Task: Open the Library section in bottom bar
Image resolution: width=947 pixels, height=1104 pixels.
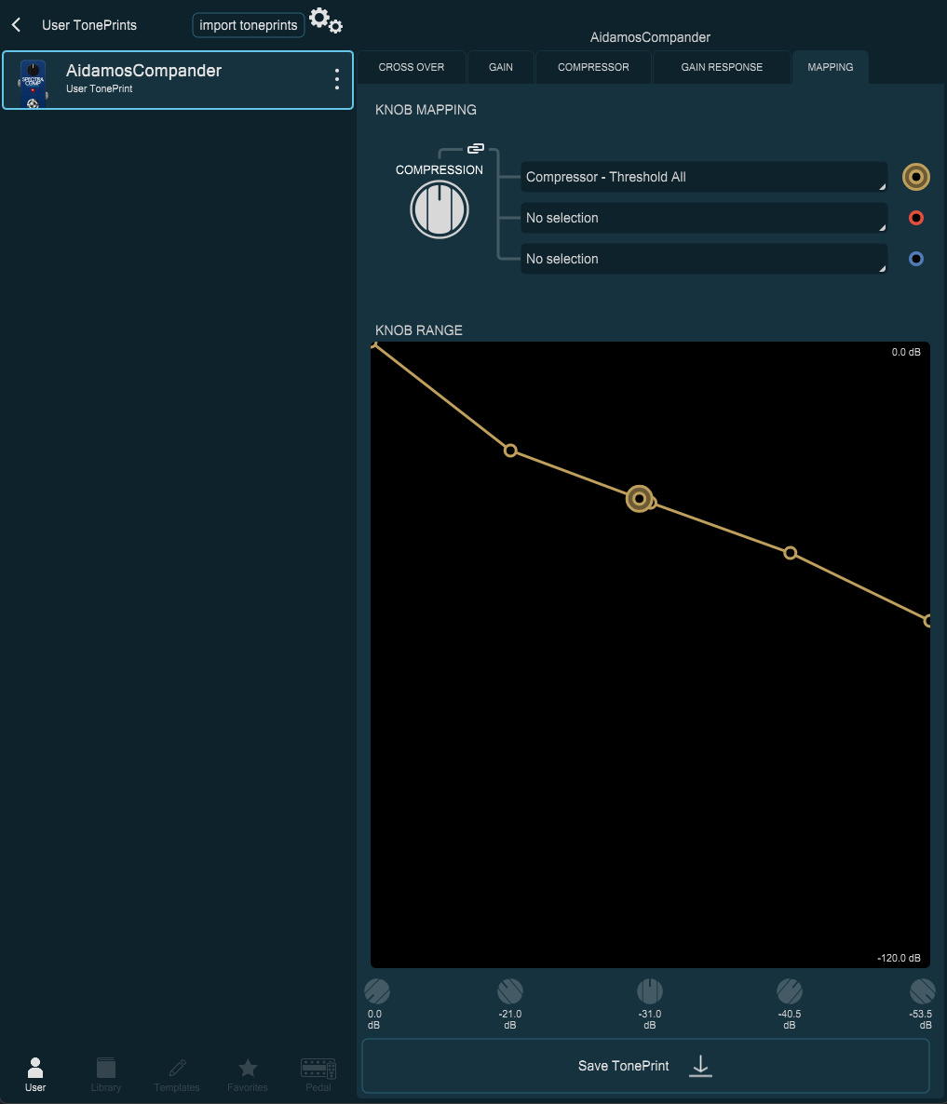Action: coord(105,1074)
